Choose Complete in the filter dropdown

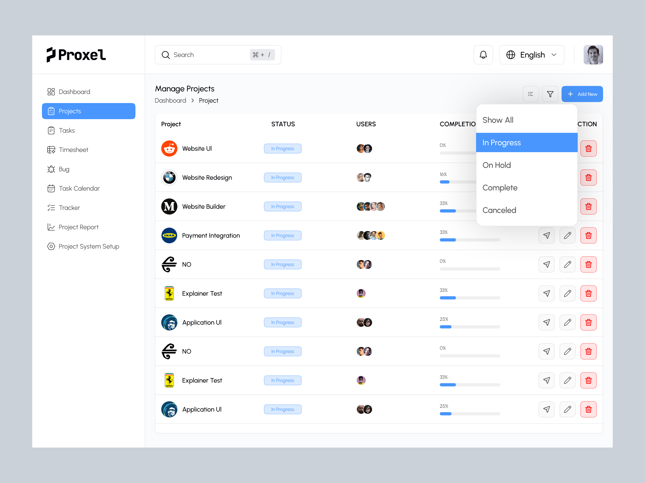click(500, 188)
